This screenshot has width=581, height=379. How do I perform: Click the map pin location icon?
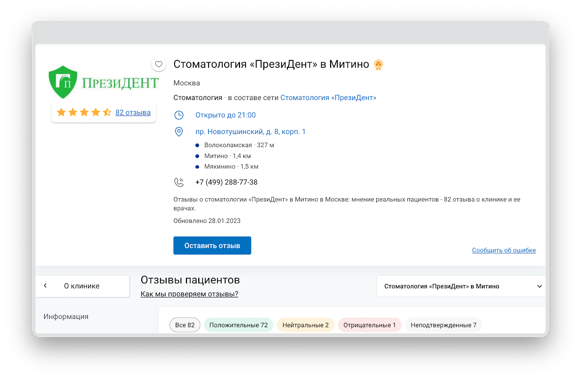[x=179, y=132]
